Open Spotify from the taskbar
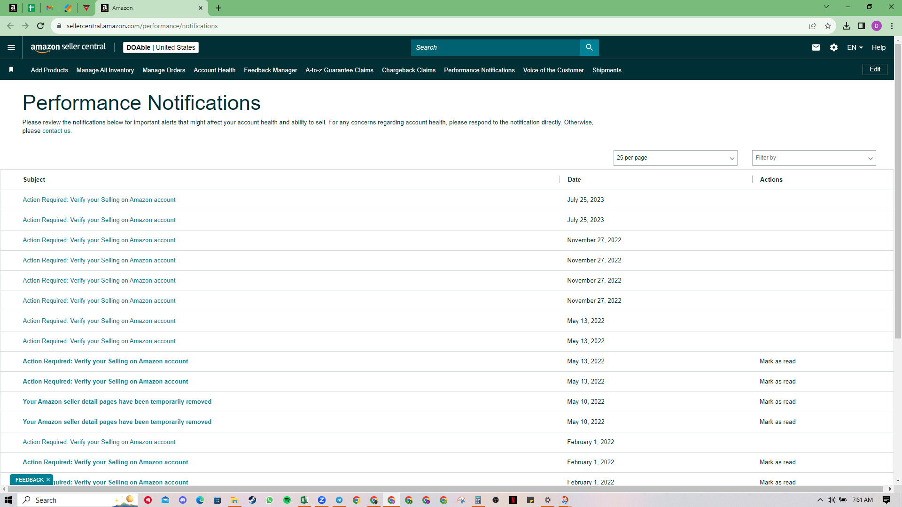Viewport: 902px width, 507px height. pos(287,500)
